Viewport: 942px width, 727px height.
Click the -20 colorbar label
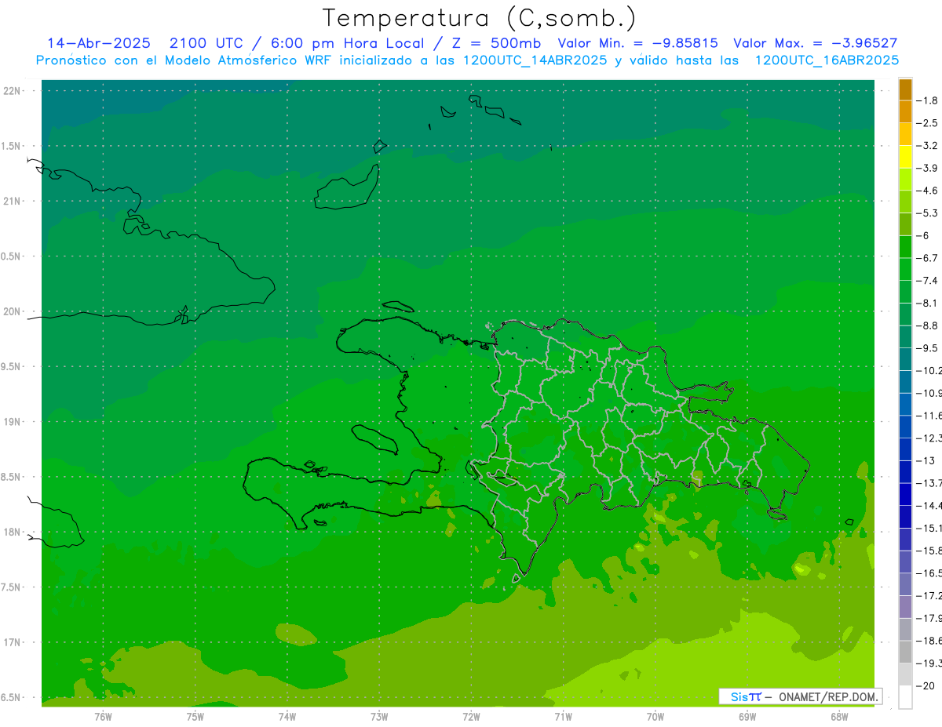(x=927, y=685)
